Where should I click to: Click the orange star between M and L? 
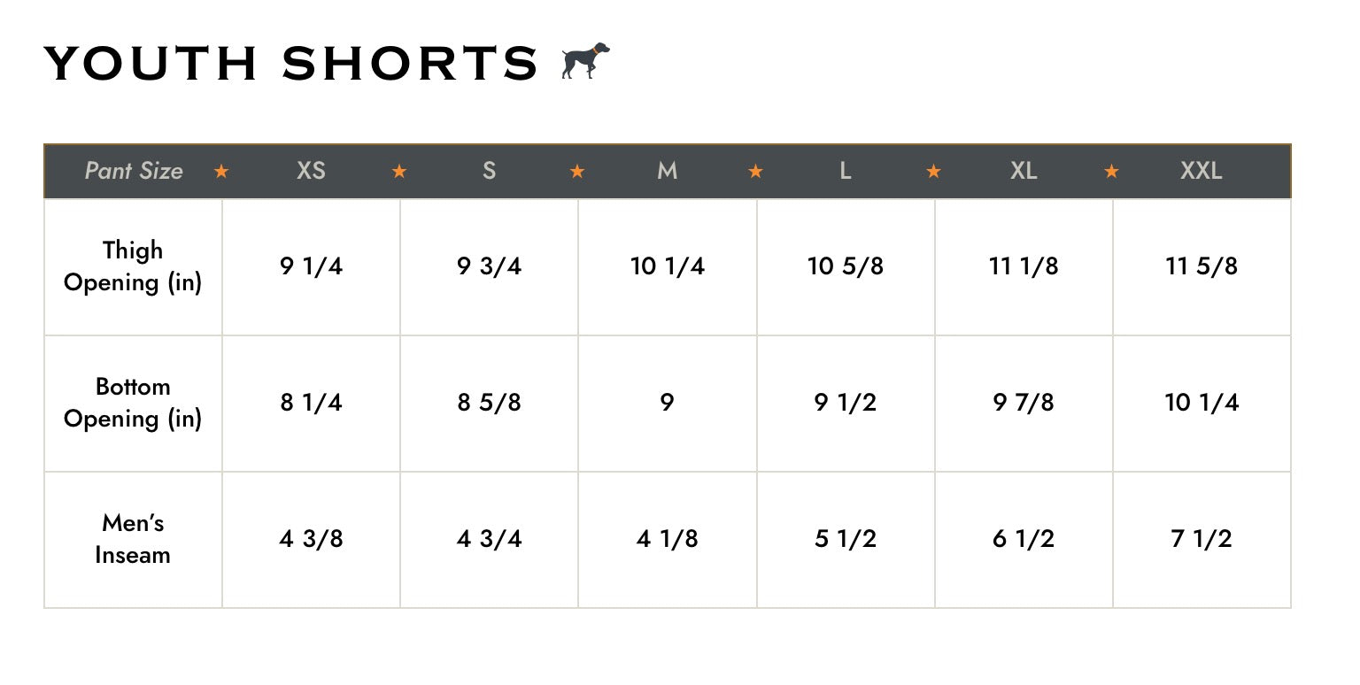coord(755,172)
